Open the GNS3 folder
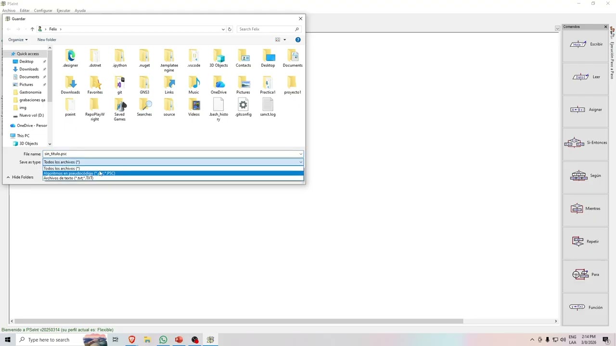 144,85
